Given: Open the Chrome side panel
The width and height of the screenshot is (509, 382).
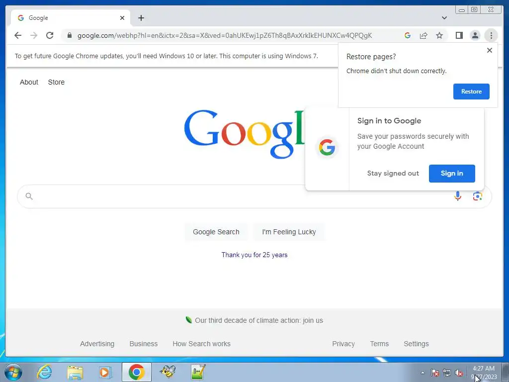Looking at the screenshot, I should [459, 35].
